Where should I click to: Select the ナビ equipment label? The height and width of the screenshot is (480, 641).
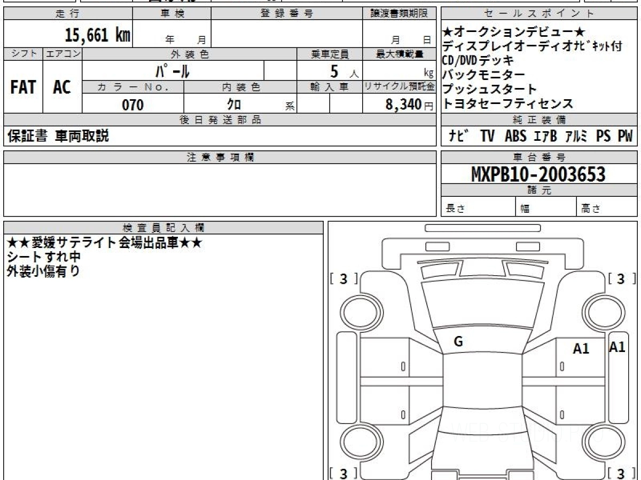[x=459, y=136]
